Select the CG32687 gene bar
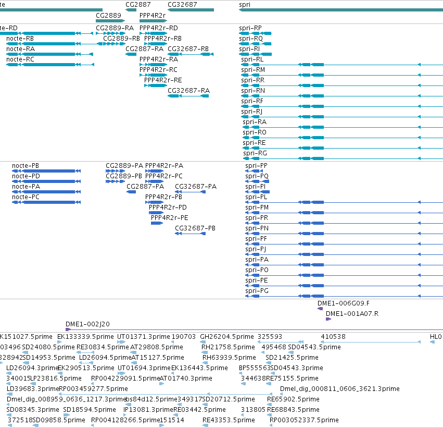This screenshot has height=428, width=443. click(x=191, y=10)
